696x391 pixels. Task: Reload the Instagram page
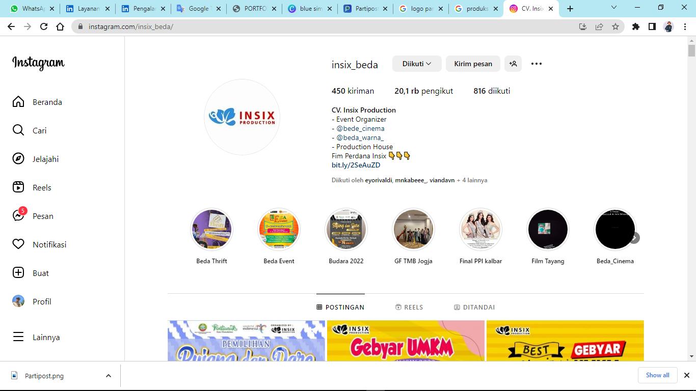[44, 26]
